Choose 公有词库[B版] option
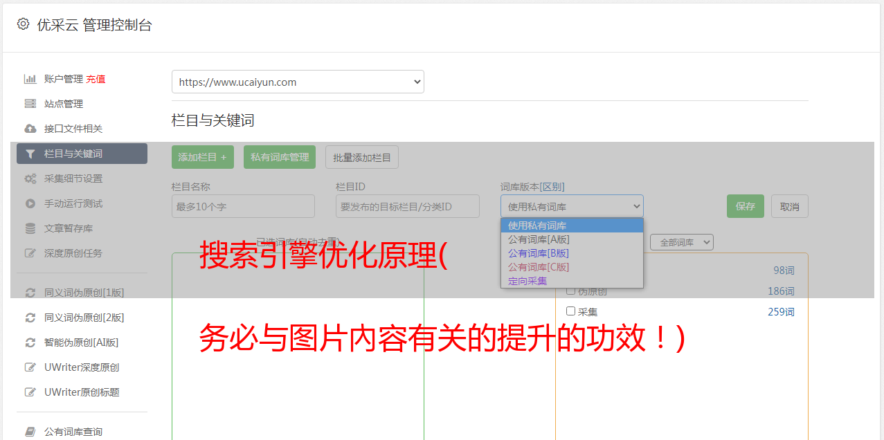 tap(572, 253)
